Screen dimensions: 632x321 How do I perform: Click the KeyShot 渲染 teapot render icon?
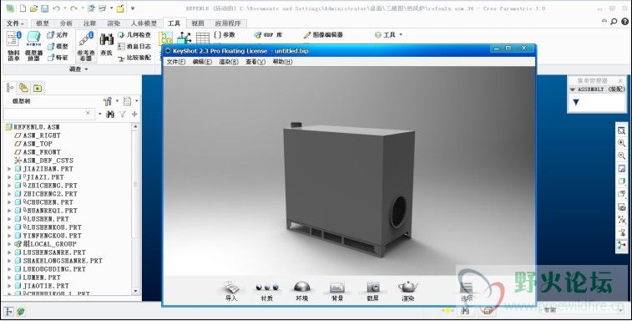point(408,287)
